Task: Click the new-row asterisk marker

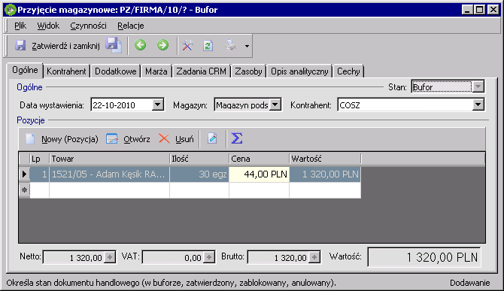Action: click(x=24, y=190)
